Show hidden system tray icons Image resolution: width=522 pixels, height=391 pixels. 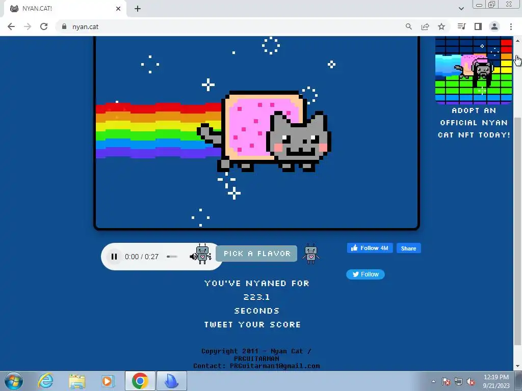[x=433, y=381]
